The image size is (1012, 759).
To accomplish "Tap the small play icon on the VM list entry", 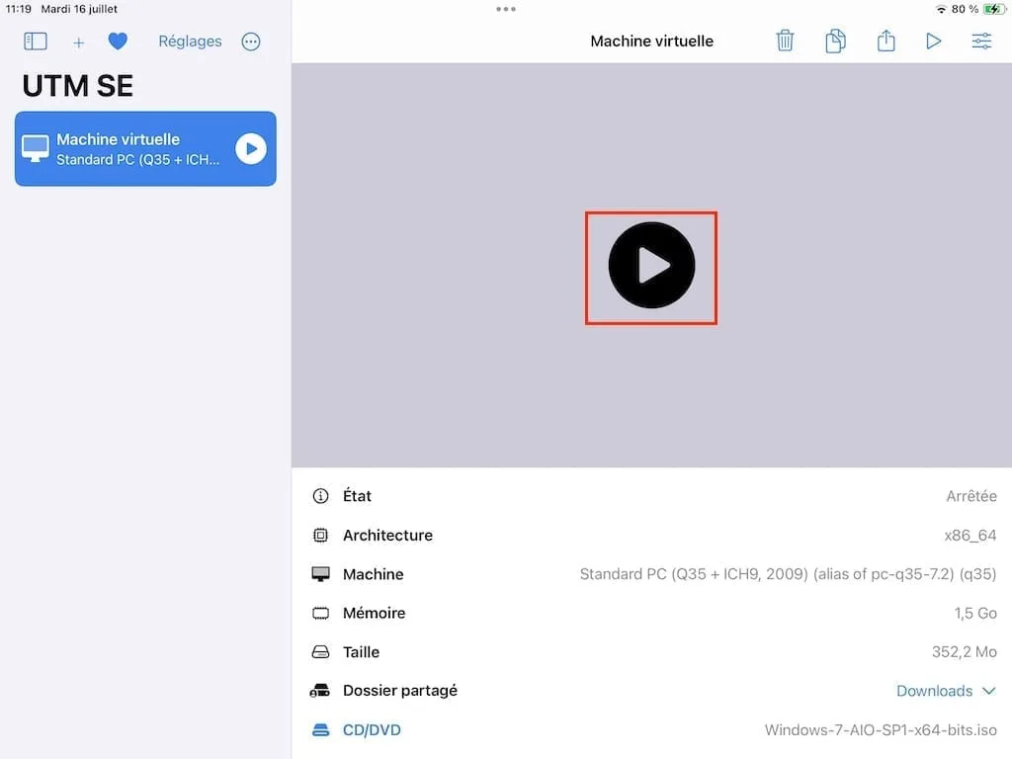I will 252,149.
